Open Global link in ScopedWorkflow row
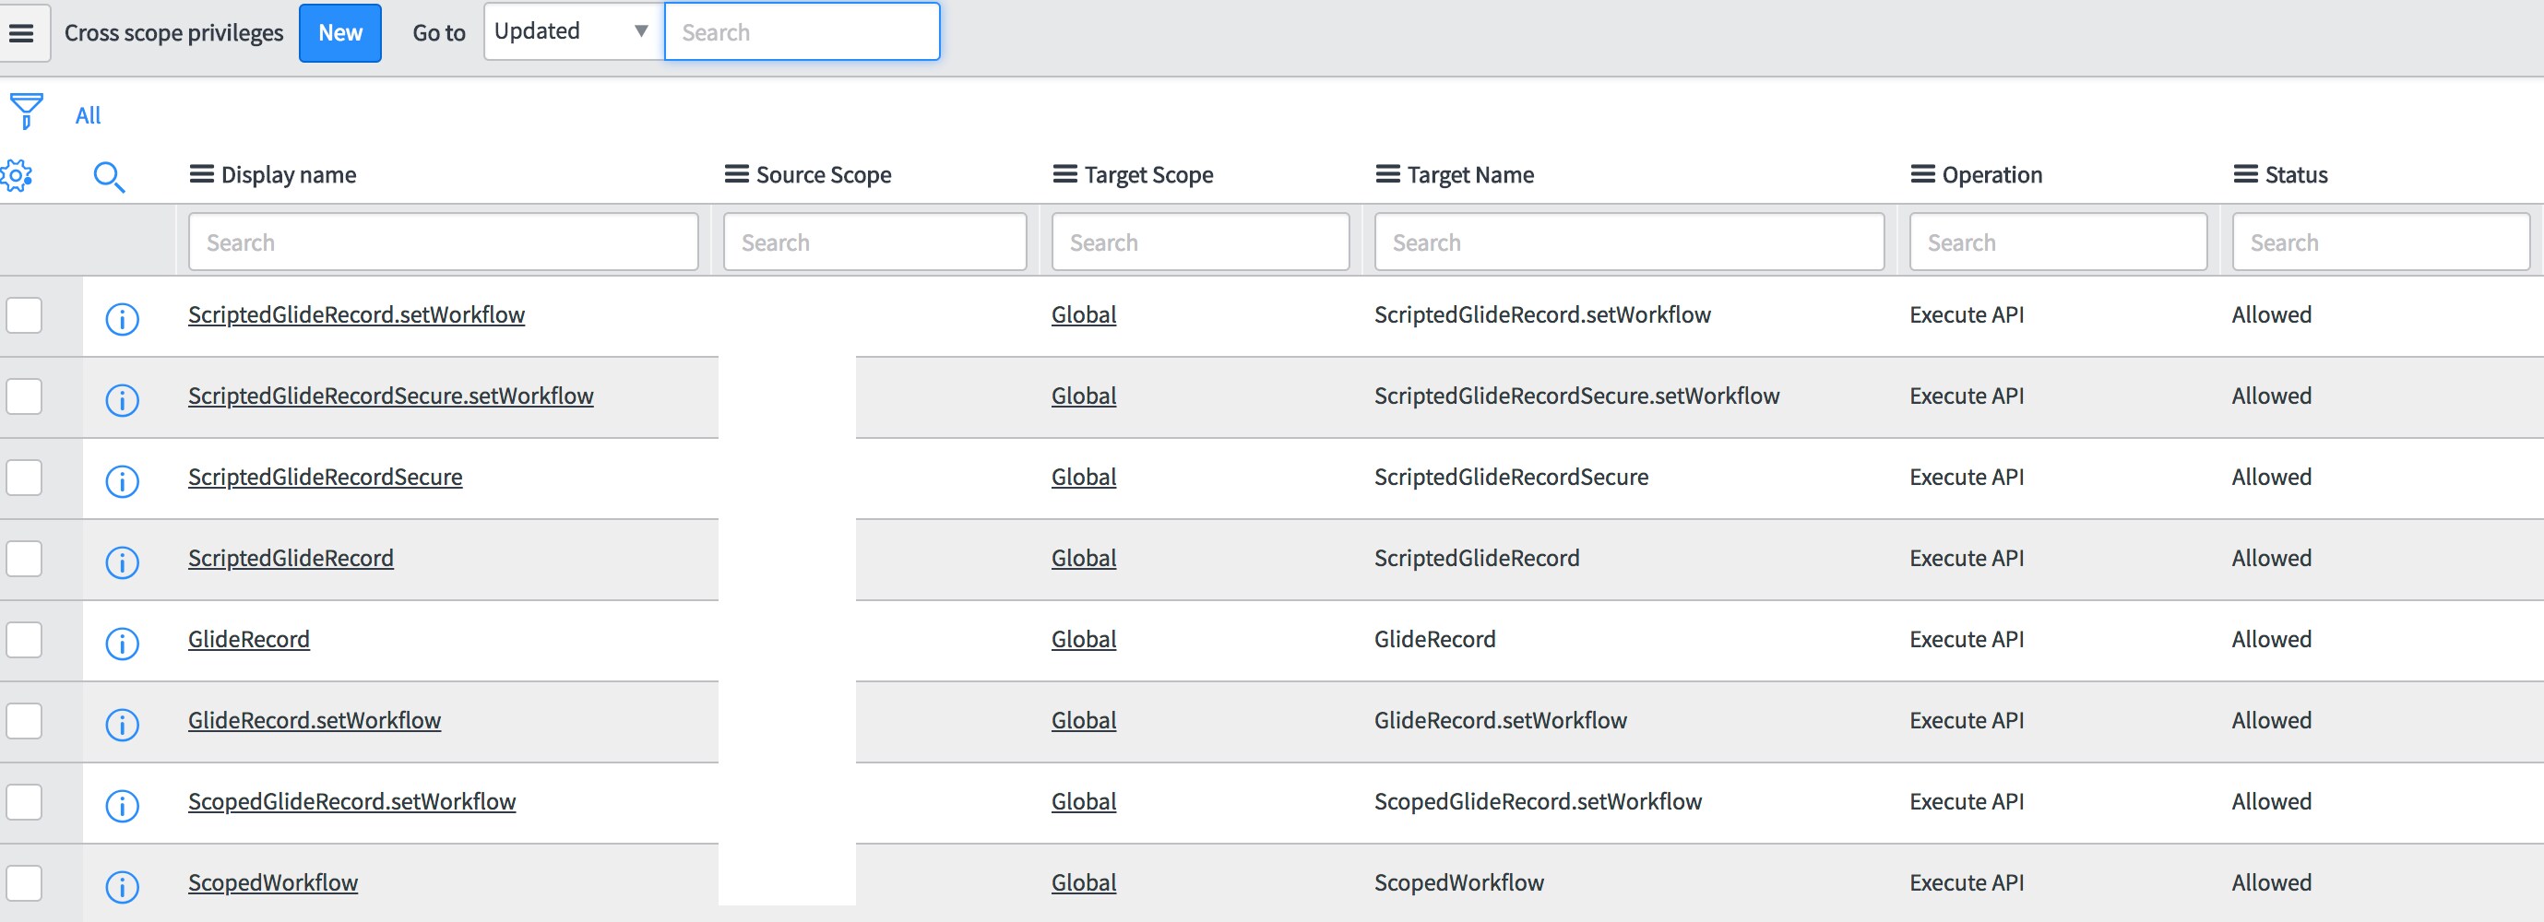 click(x=1084, y=882)
